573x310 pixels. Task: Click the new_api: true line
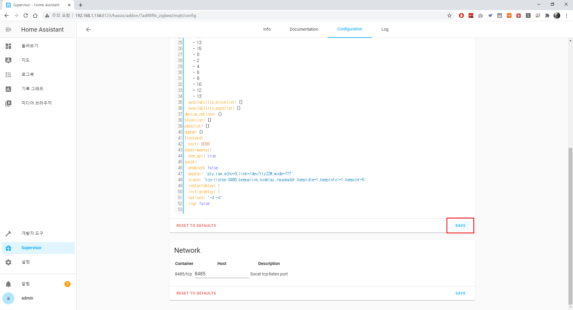202,156
